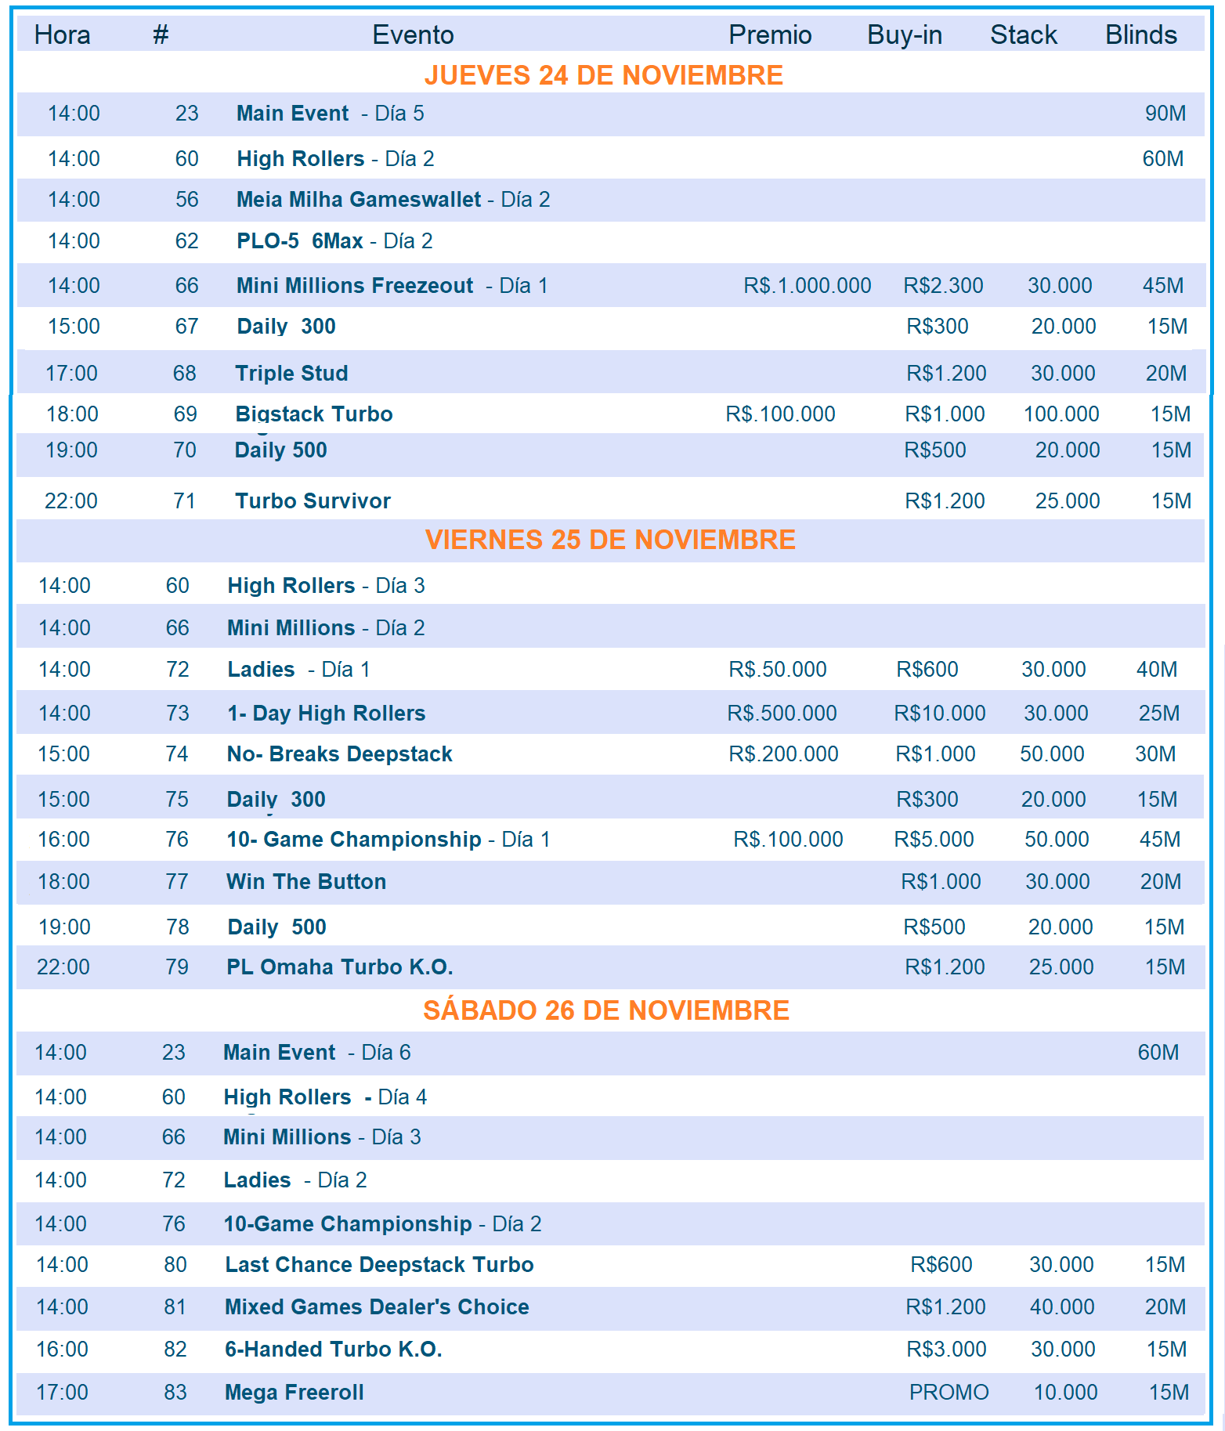Viewport: 1225px width, 1431px height.
Task: Click Mini Millions Freezeout - Día 1
Action: coord(392,286)
